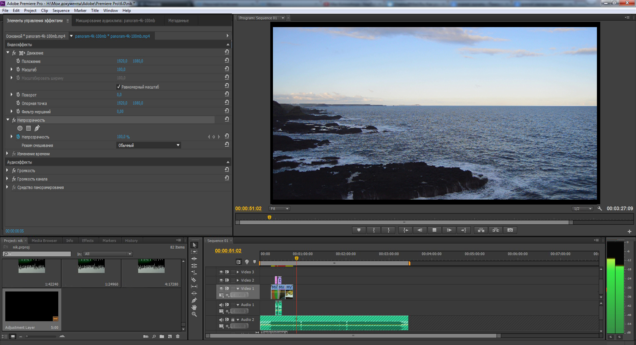Step back one frame

(420, 230)
